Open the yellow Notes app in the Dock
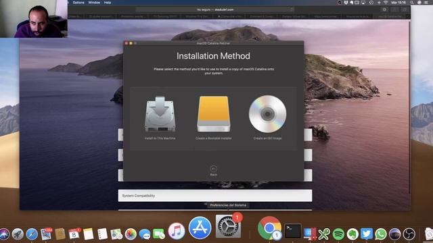 [89, 234]
